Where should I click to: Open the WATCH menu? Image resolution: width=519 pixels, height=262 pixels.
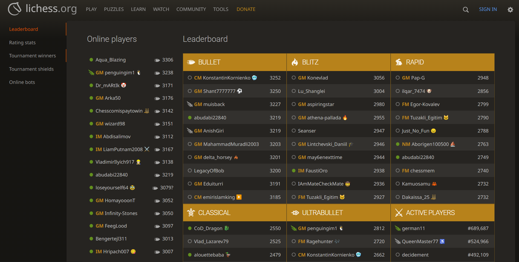[161, 9]
